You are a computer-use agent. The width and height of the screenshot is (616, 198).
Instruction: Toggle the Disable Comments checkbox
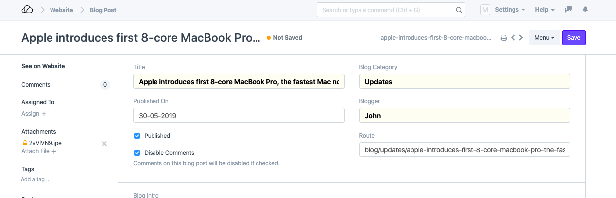click(137, 153)
